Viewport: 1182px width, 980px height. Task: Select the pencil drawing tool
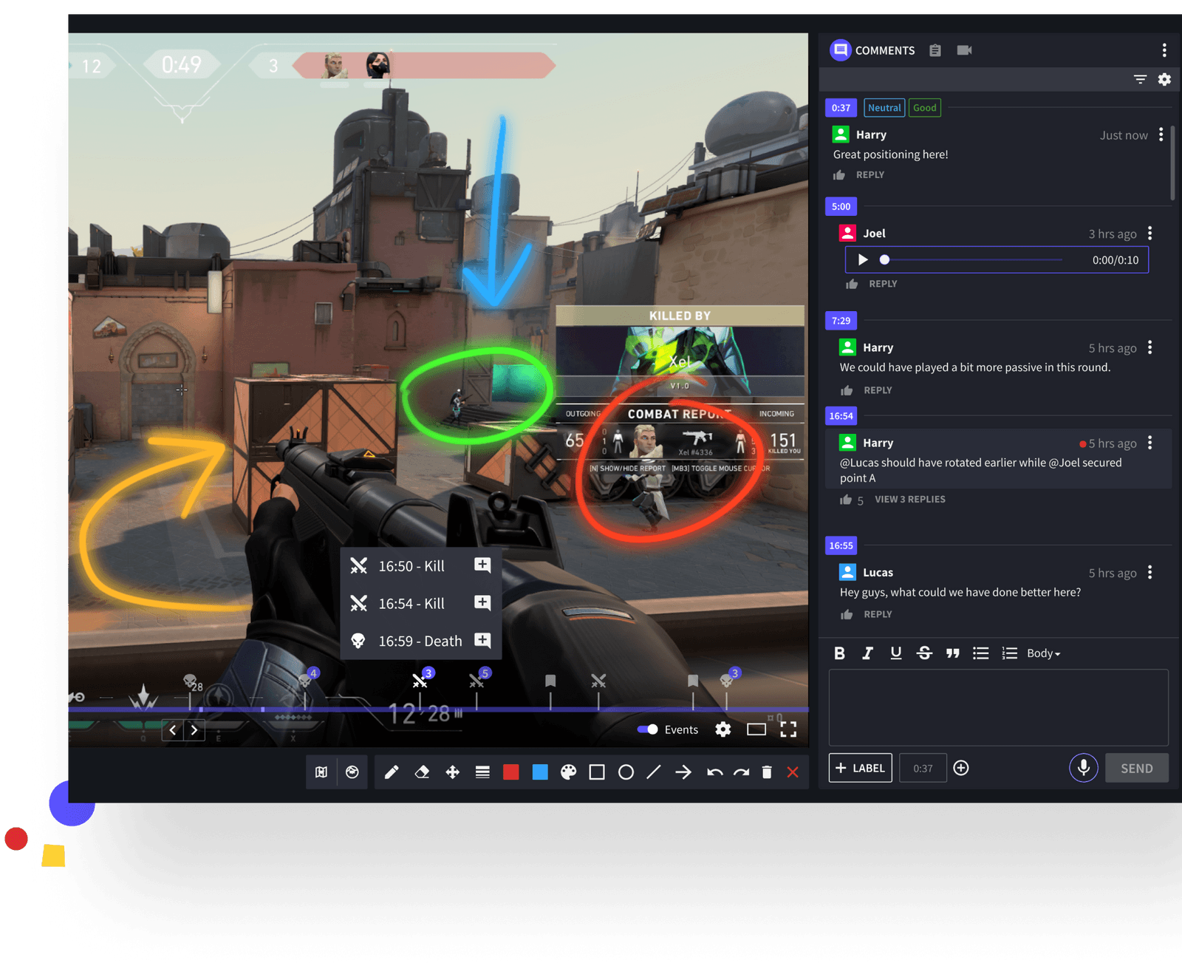tap(392, 772)
